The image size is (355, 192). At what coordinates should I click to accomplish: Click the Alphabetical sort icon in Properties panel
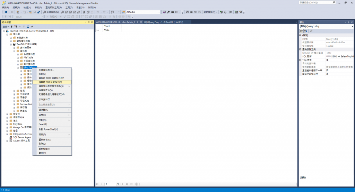(x=305, y=31)
